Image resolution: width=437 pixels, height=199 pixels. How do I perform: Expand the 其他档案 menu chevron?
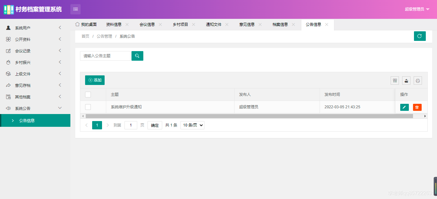click(x=60, y=96)
